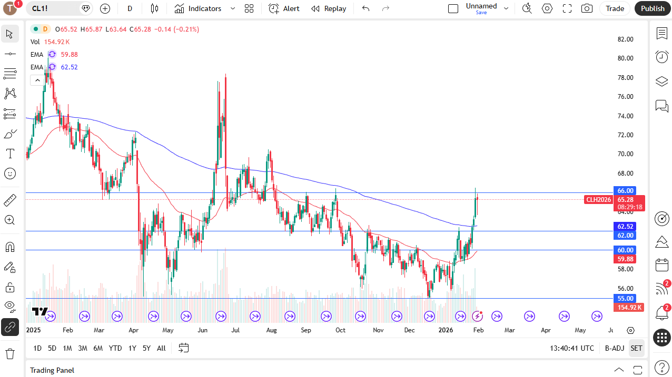Open the user profile avatar menu
The height and width of the screenshot is (377, 672).
pyautogui.click(x=10, y=8)
